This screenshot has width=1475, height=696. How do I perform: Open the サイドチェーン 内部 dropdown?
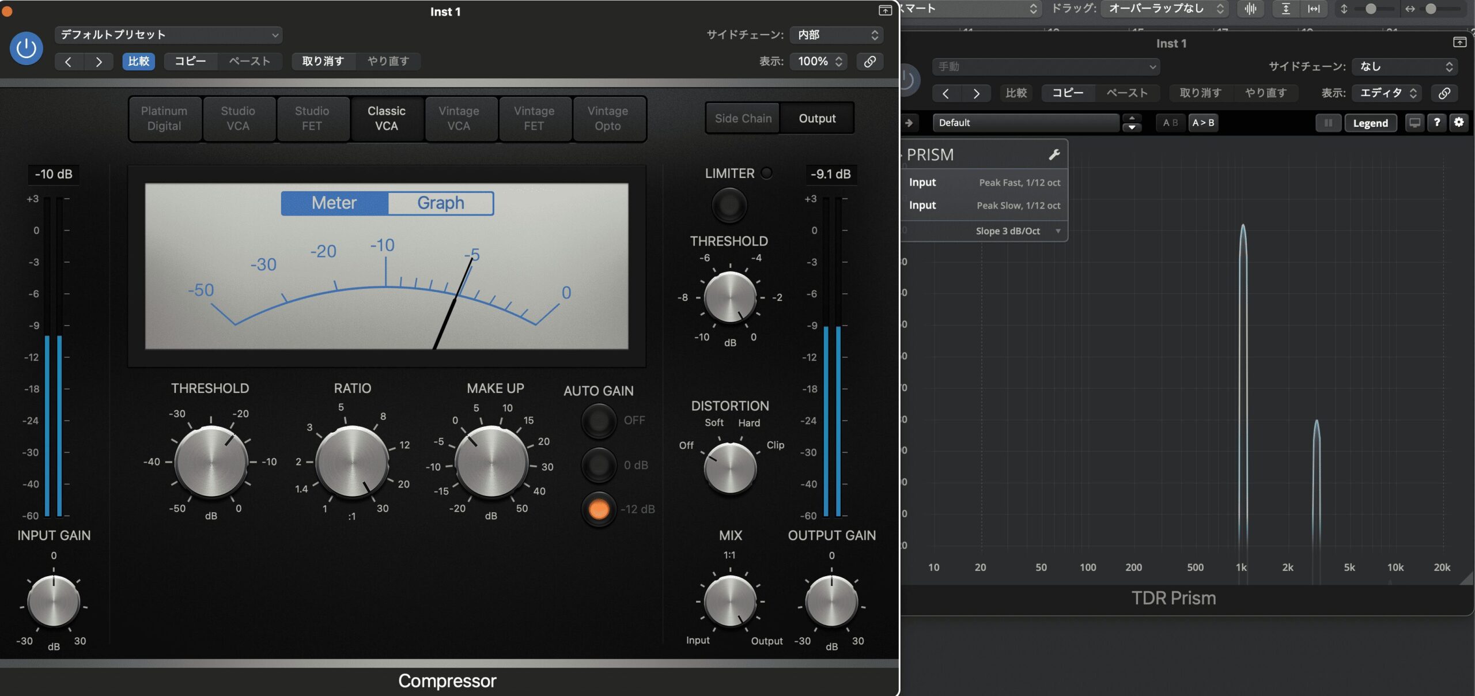click(837, 35)
